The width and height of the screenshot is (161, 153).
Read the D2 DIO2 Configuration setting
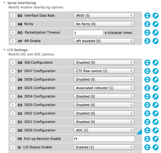(147, 113)
